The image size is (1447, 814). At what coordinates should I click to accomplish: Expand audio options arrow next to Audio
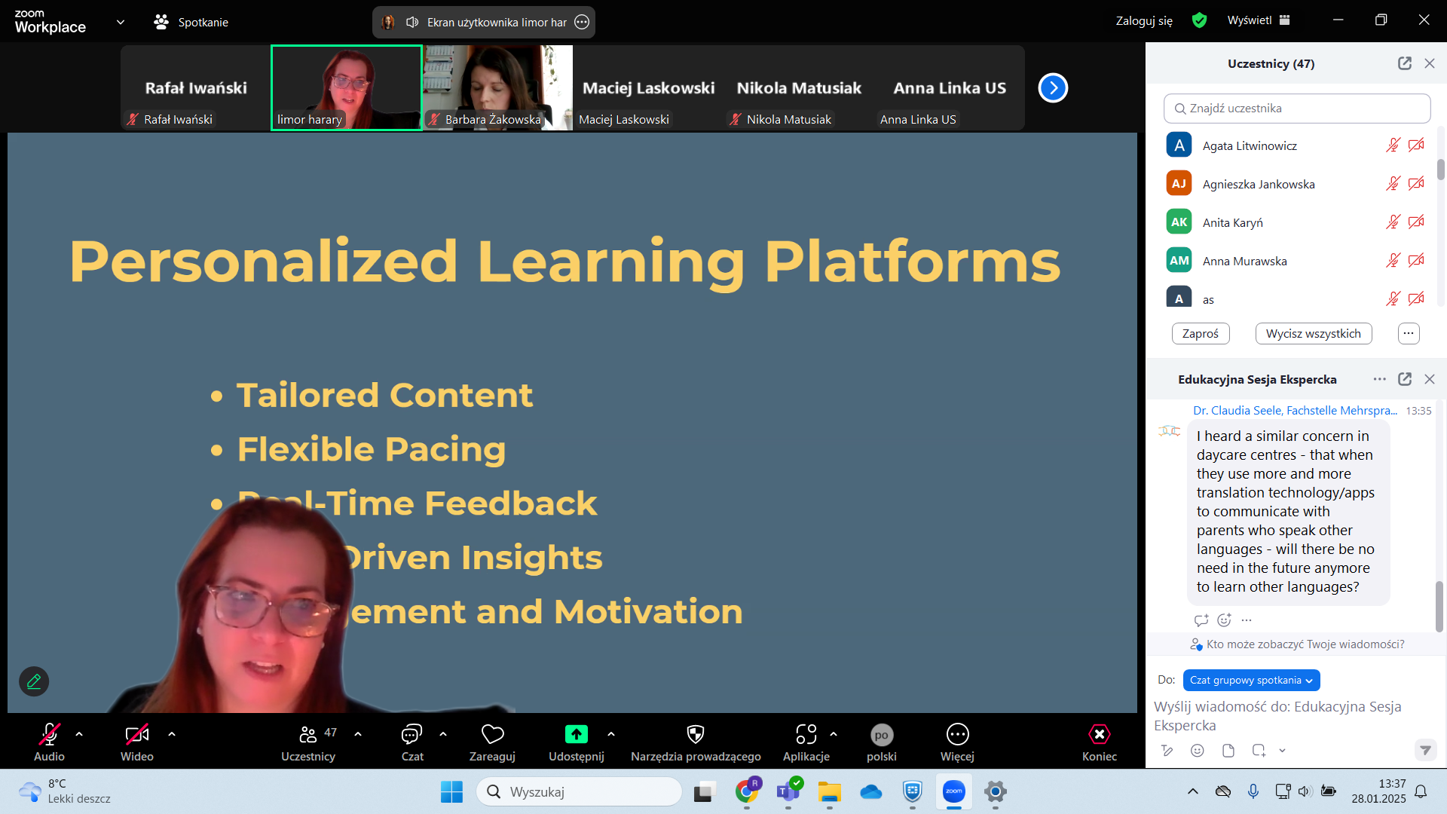pos(79,733)
